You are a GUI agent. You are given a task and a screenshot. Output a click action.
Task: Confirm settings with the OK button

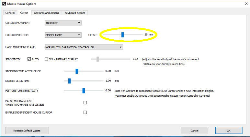point(229,131)
